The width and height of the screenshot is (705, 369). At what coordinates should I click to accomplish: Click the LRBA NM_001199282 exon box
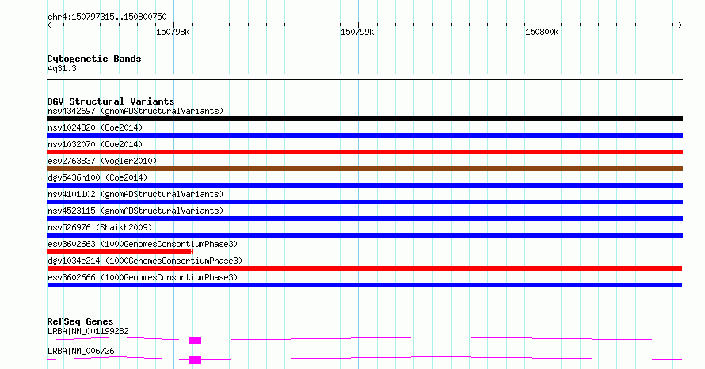[x=195, y=340]
